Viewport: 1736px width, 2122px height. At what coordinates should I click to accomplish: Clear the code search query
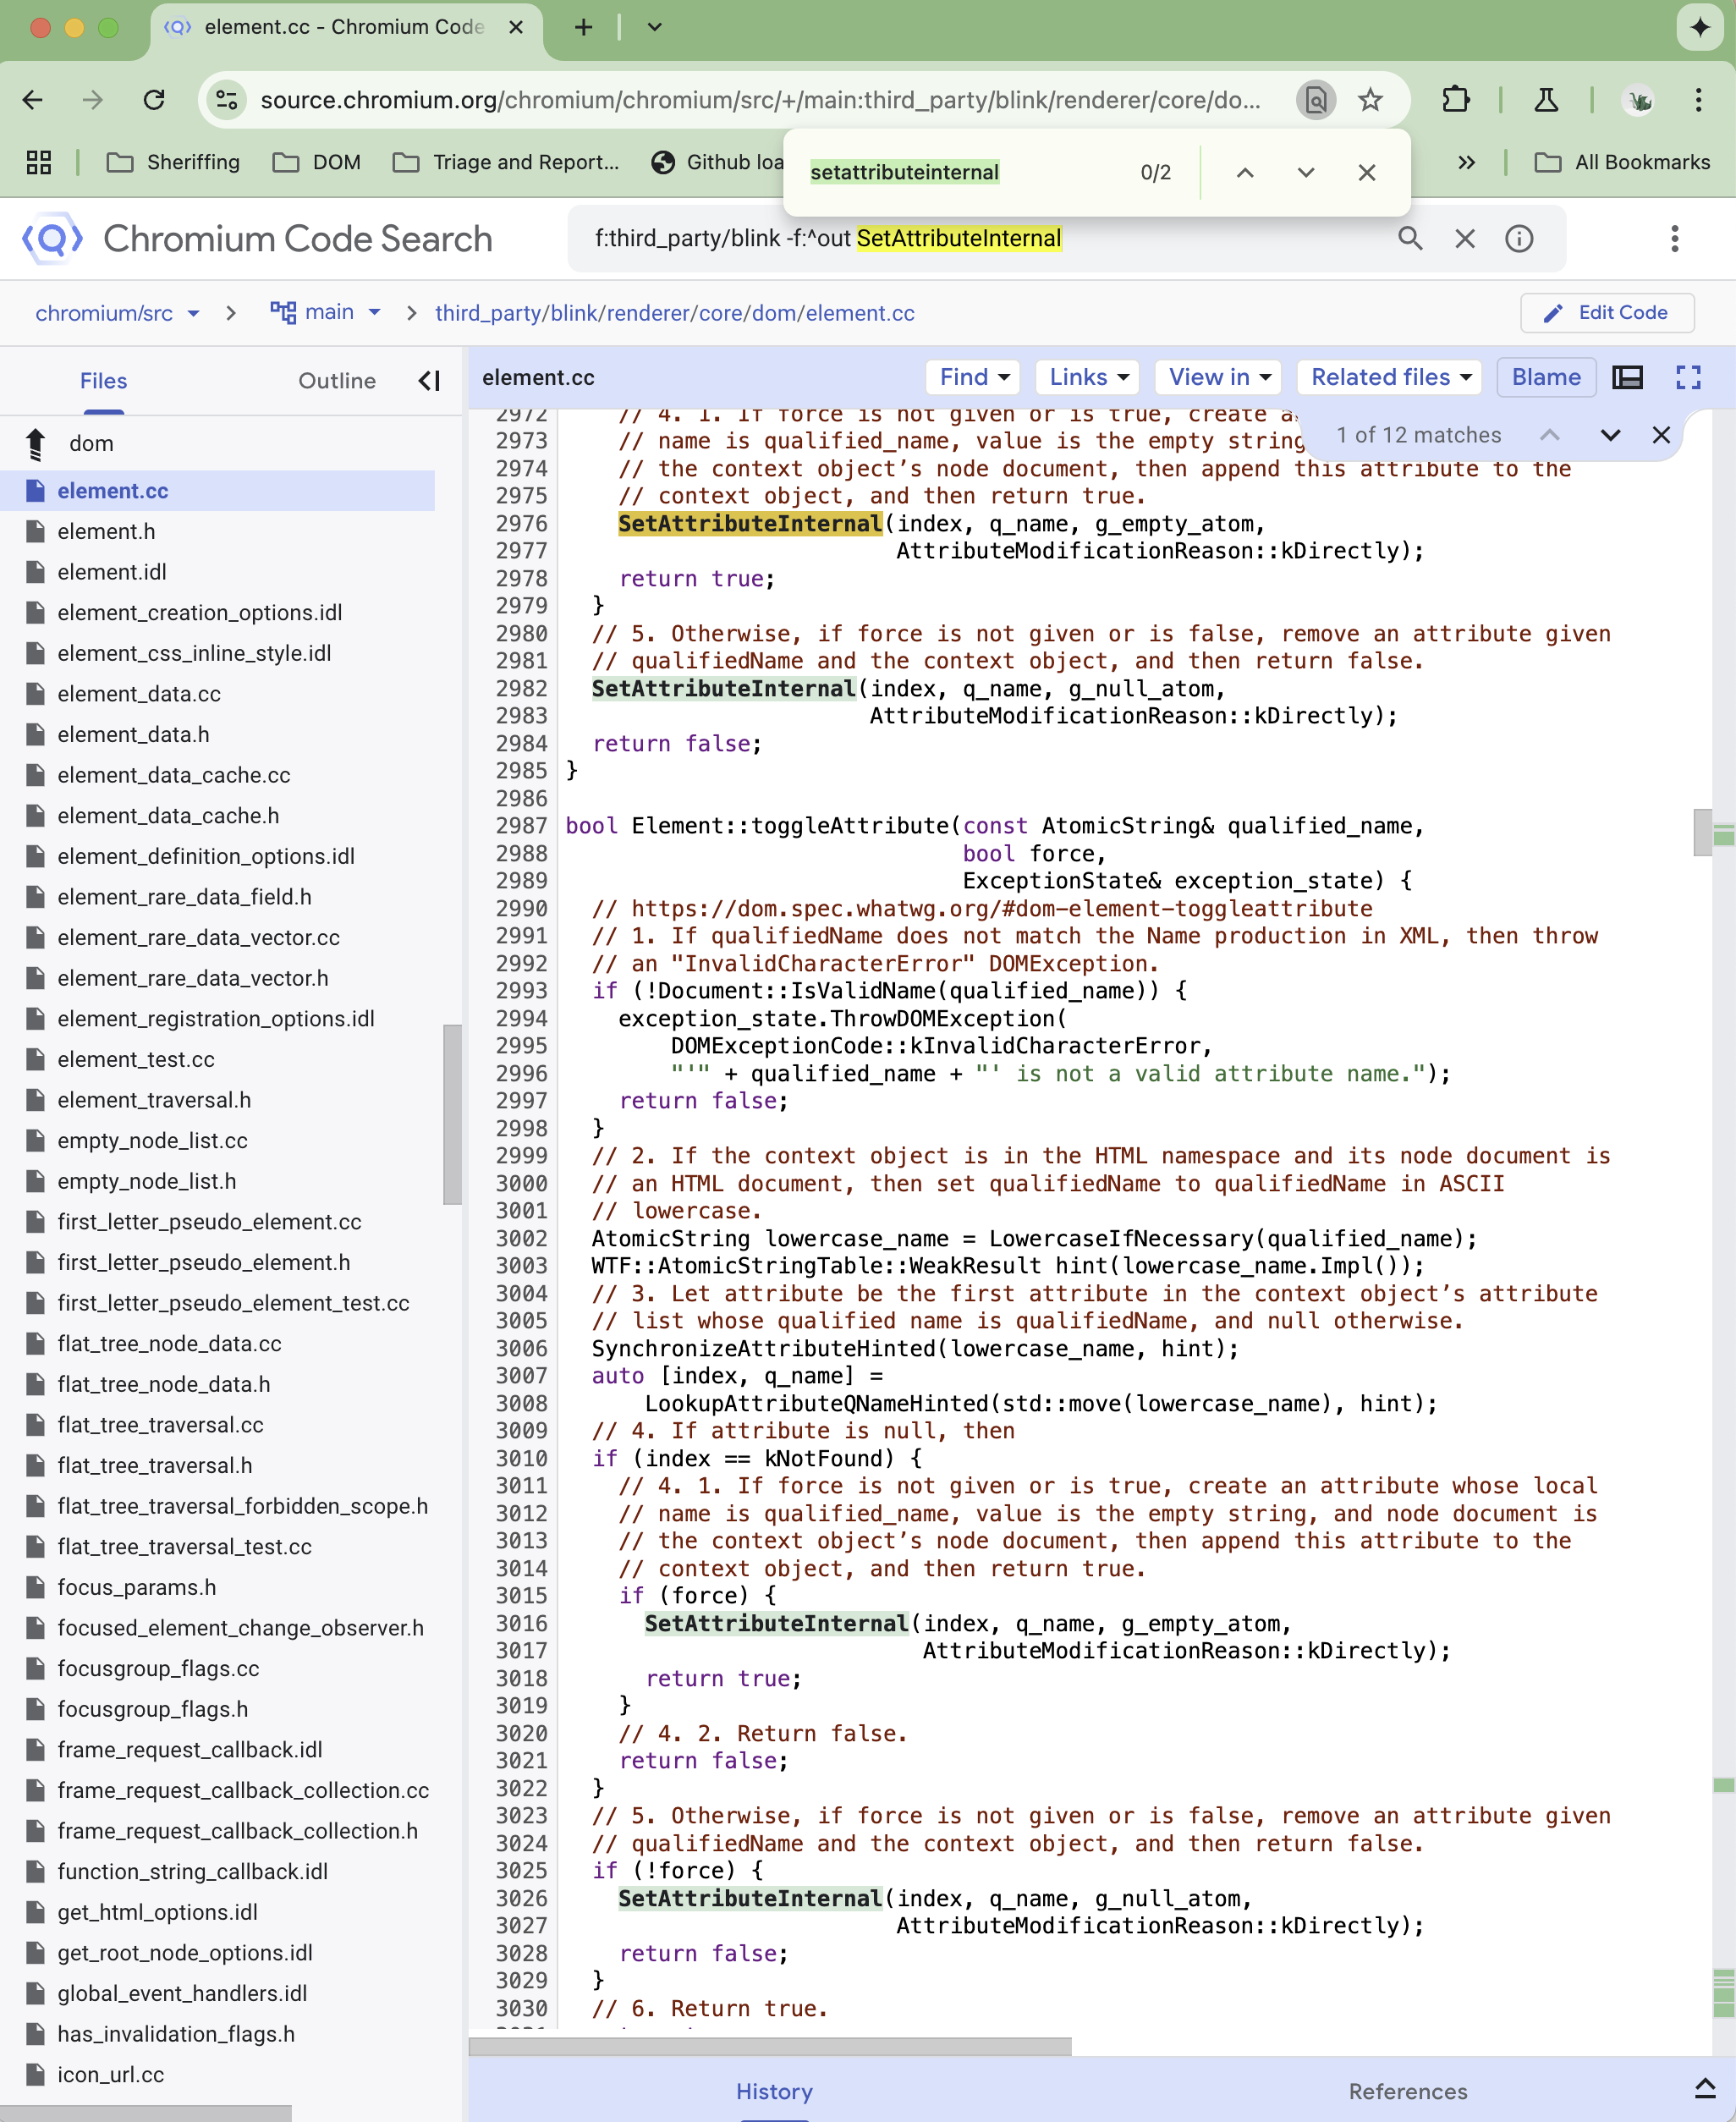coord(1464,238)
